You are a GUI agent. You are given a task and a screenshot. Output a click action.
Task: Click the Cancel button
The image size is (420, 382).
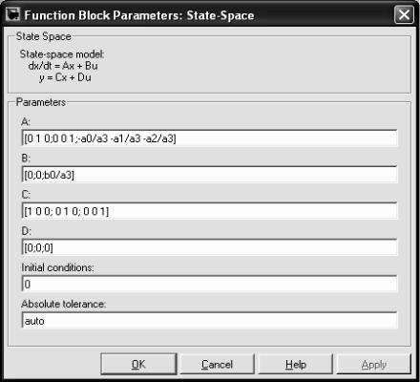[217, 364]
